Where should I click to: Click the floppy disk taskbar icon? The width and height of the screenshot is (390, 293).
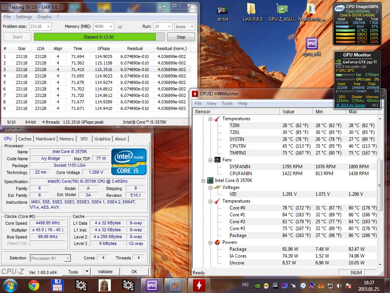click(57, 285)
